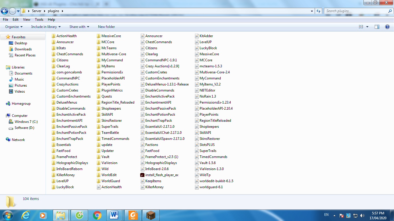This screenshot has height=221, width=394.
Task: Click the Factions jar file icon
Action: pyautogui.click(x=142, y=145)
